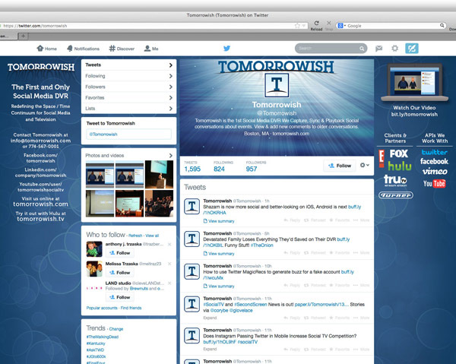View summary of MagicRecs tweet

[x=219, y=286]
